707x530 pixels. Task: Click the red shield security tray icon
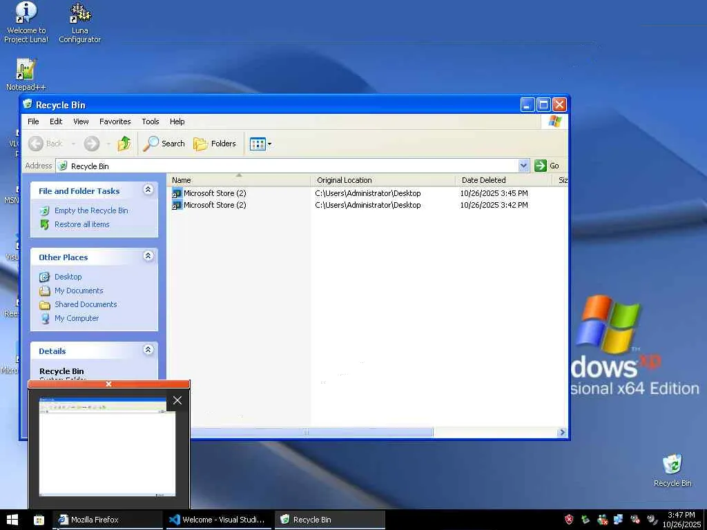coord(569,520)
